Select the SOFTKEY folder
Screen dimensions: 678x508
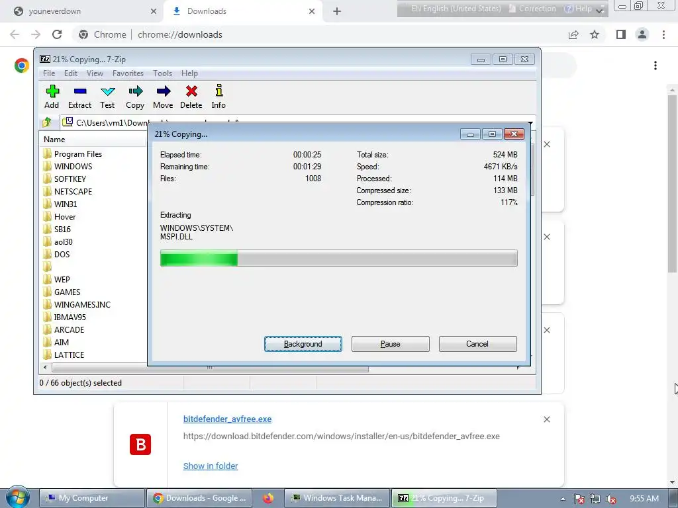point(65,179)
